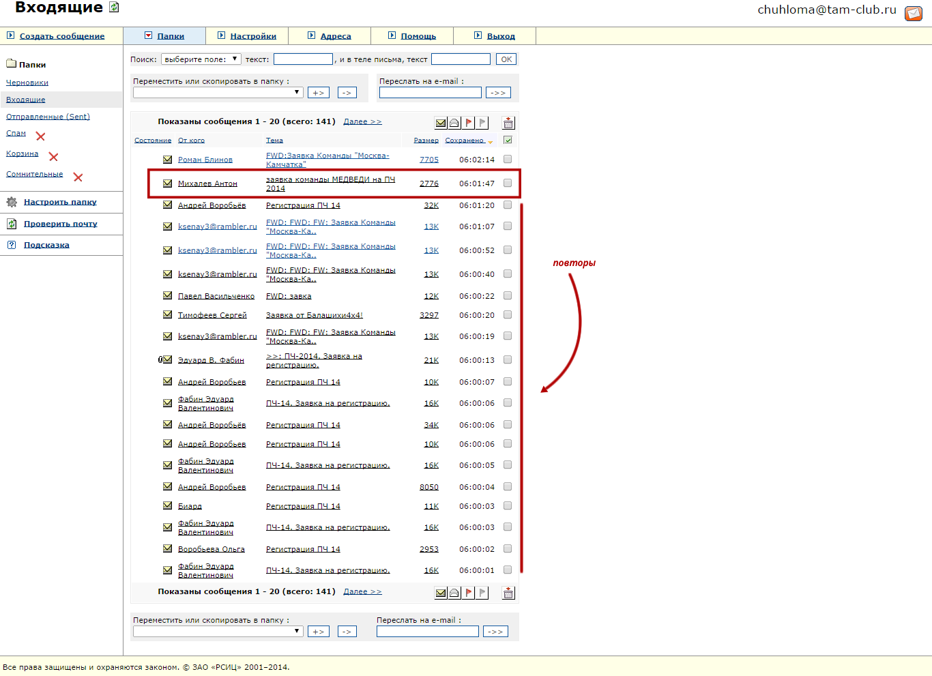Open the Адреса menu tab
This screenshot has width=932, height=676.
click(x=336, y=36)
